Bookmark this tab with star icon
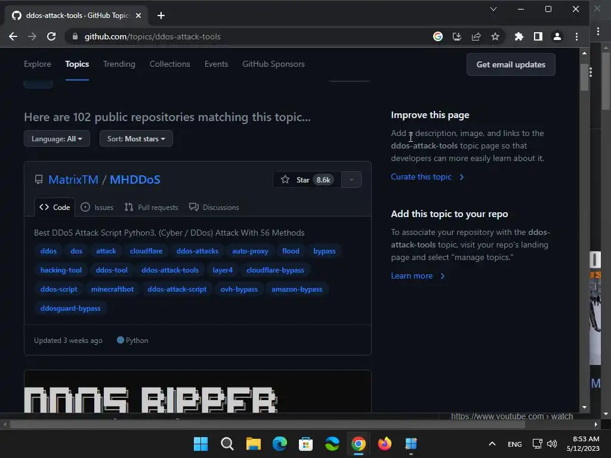611x458 pixels. 495,36
